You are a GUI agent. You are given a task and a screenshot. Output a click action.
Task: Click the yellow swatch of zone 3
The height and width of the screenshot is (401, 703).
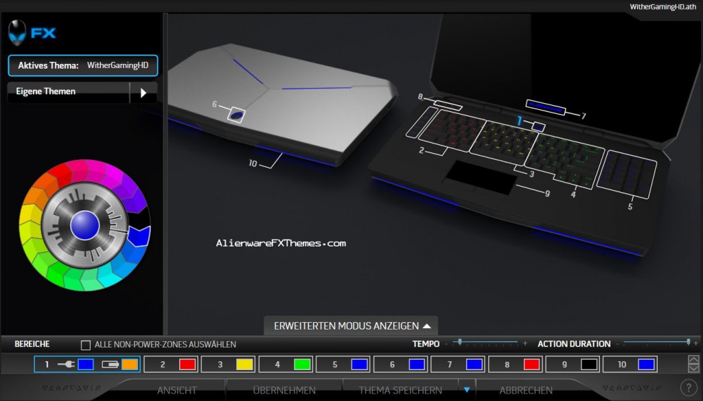point(245,364)
